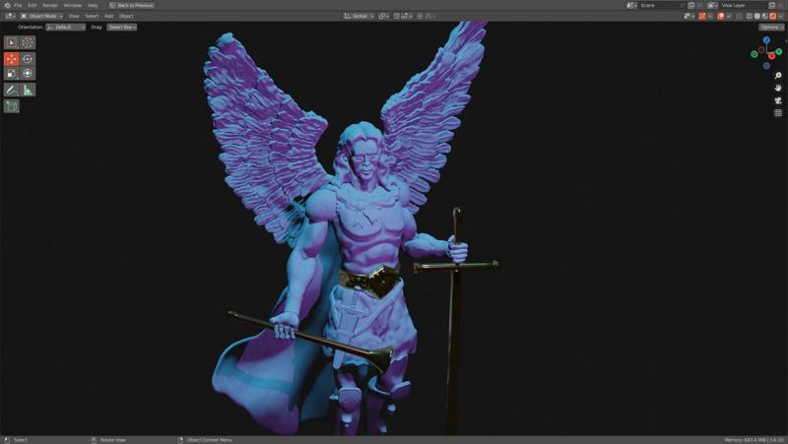Click the Back to Previous button
The image size is (788, 444).
(132, 5)
